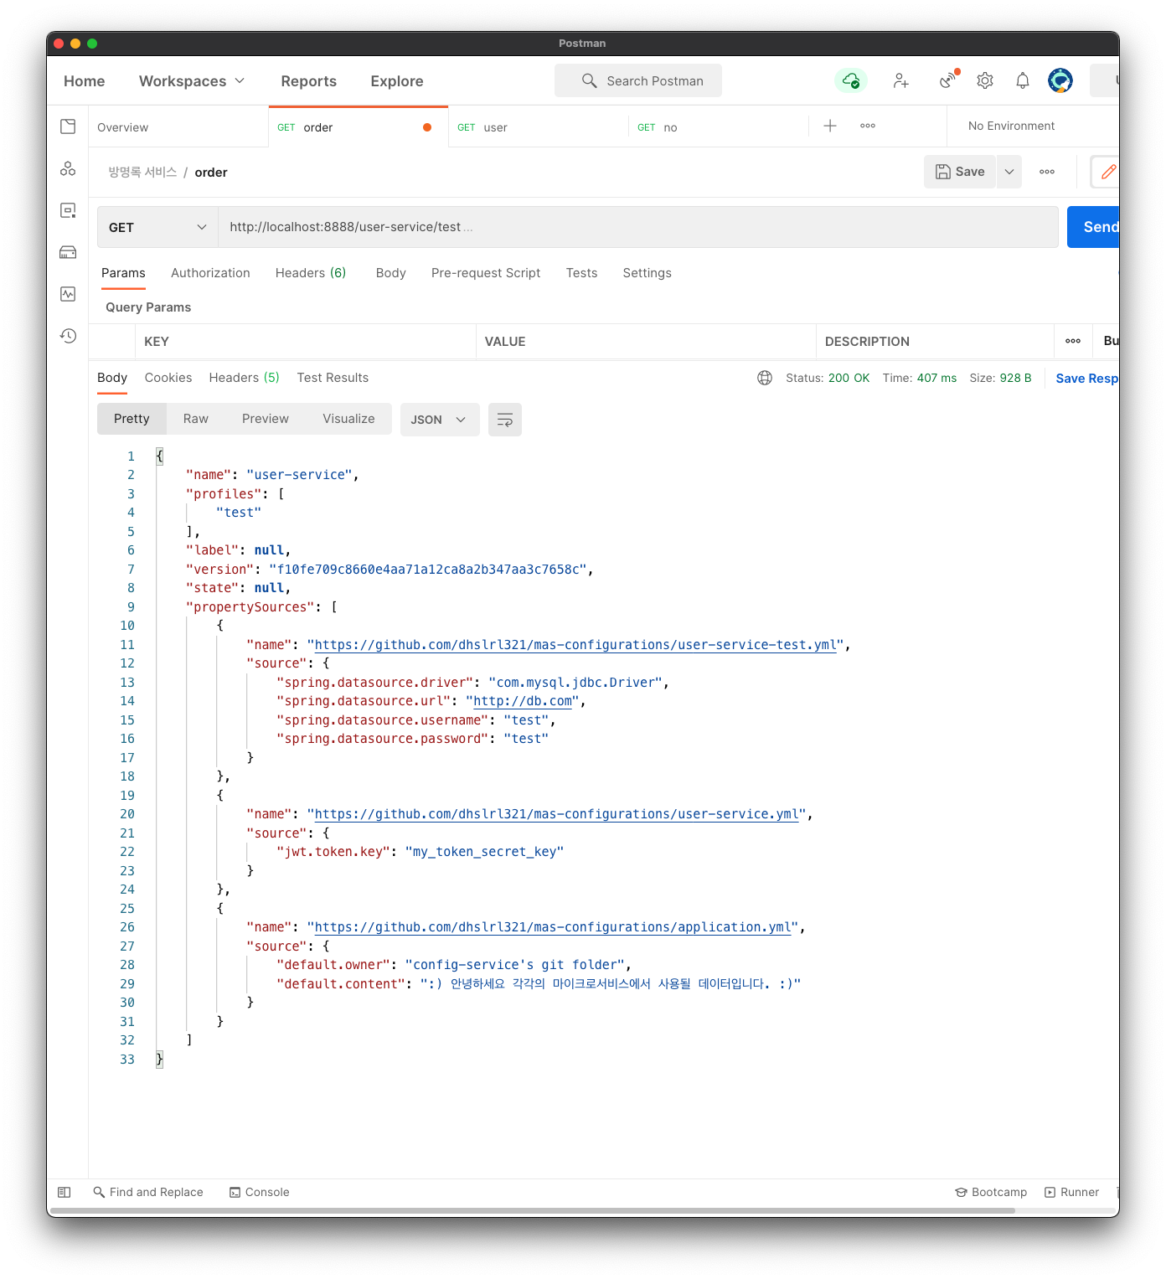Open the Bootcamp
The width and height of the screenshot is (1166, 1279).
(991, 1192)
